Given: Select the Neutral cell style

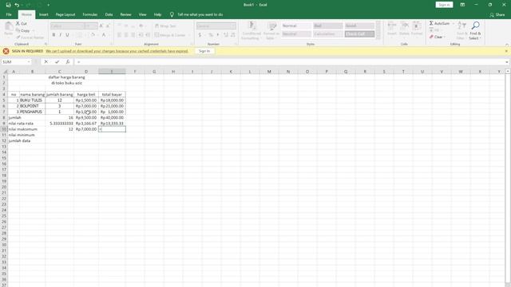Looking at the screenshot, I should 296,33.
